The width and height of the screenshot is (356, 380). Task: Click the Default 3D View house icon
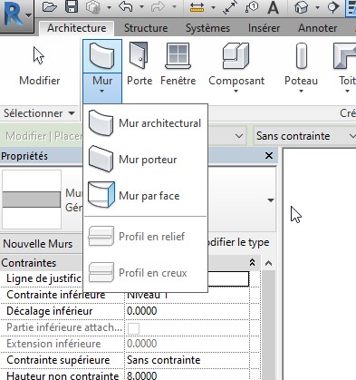click(302, 7)
